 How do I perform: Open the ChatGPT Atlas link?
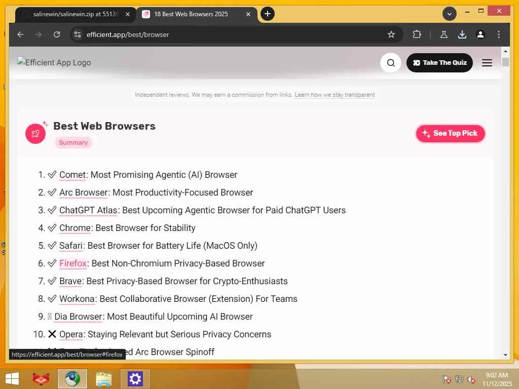88,210
